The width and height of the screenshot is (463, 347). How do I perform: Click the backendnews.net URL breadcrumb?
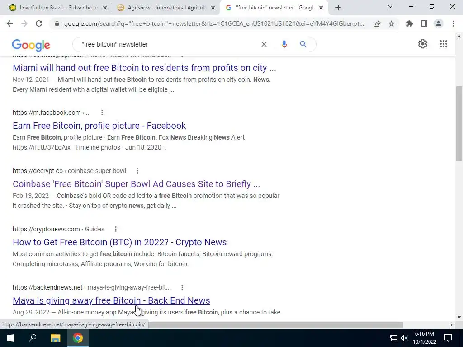[91, 287]
